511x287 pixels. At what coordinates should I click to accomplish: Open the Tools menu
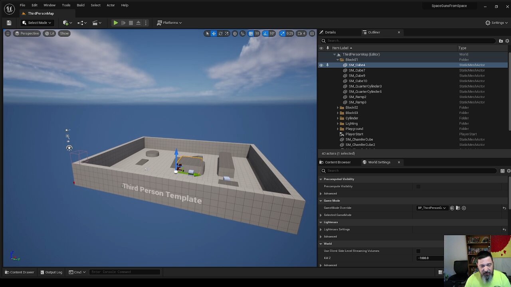tap(66, 5)
